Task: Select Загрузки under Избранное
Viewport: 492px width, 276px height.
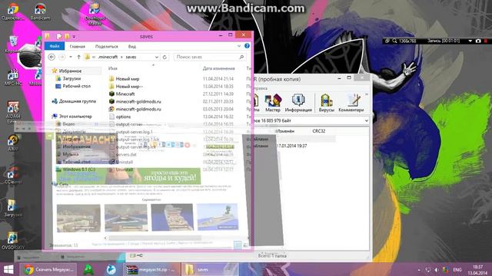Action: [x=71, y=78]
